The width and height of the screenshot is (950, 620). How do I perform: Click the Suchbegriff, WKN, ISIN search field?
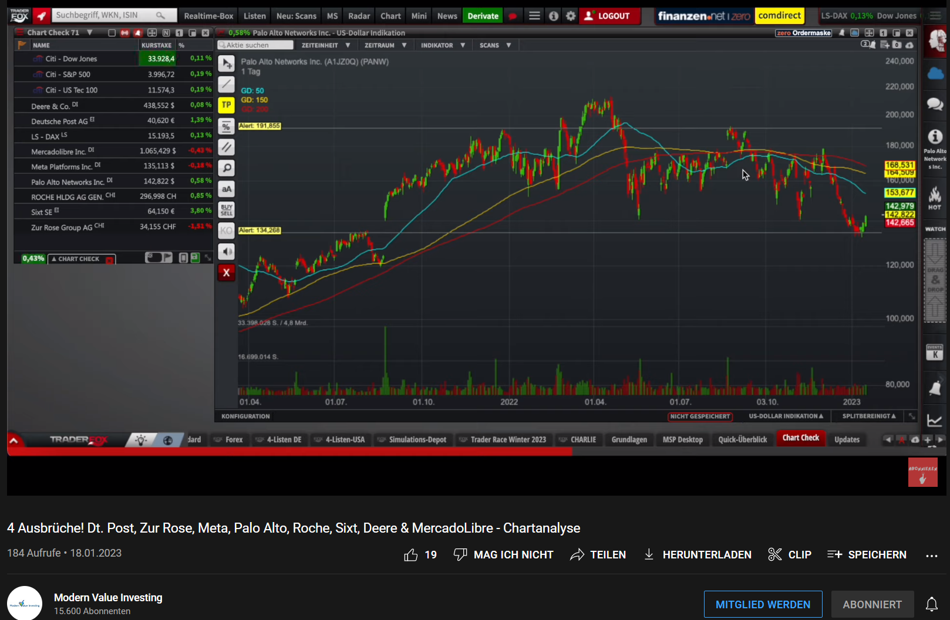click(114, 16)
